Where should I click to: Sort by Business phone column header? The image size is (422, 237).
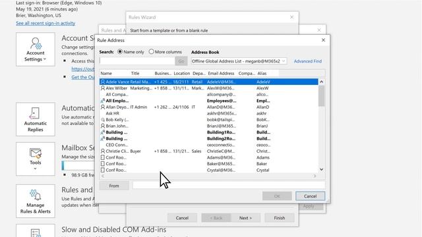(163, 73)
